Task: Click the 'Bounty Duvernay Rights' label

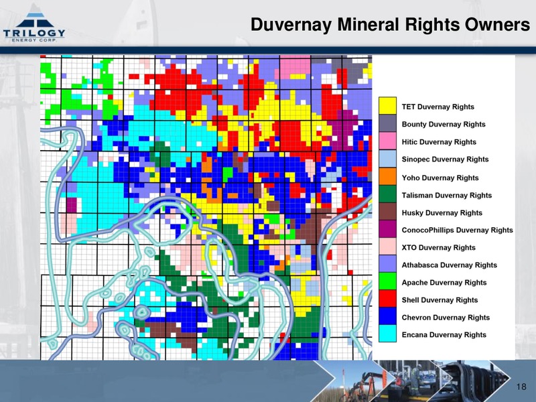Action: pyautogui.click(x=444, y=124)
